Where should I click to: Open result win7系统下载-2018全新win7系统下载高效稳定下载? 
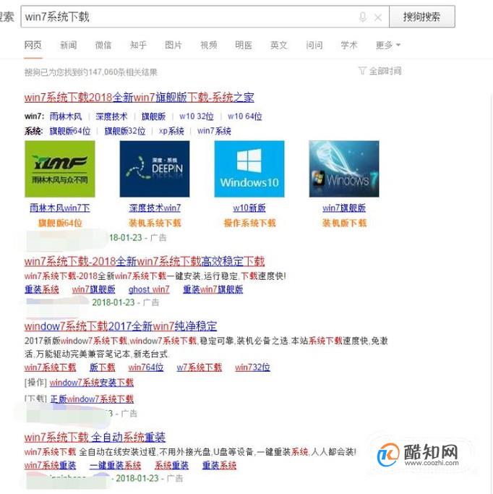(145, 261)
